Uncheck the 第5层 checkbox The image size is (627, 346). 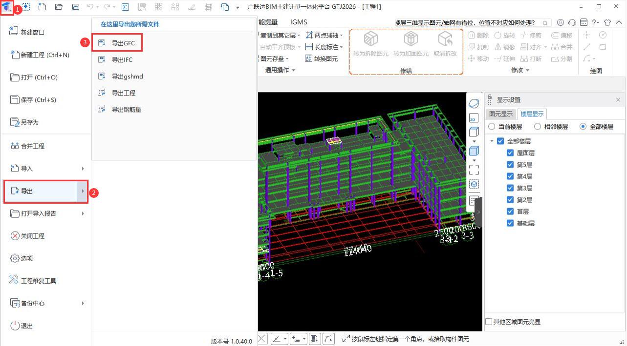(510, 164)
